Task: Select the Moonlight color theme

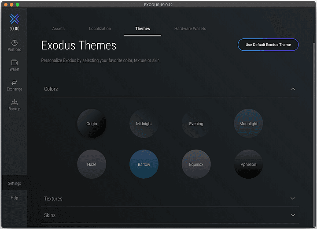Action: click(x=248, y=124)
